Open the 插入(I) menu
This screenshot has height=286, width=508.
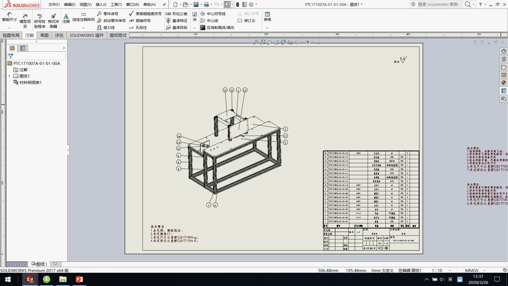101,4
